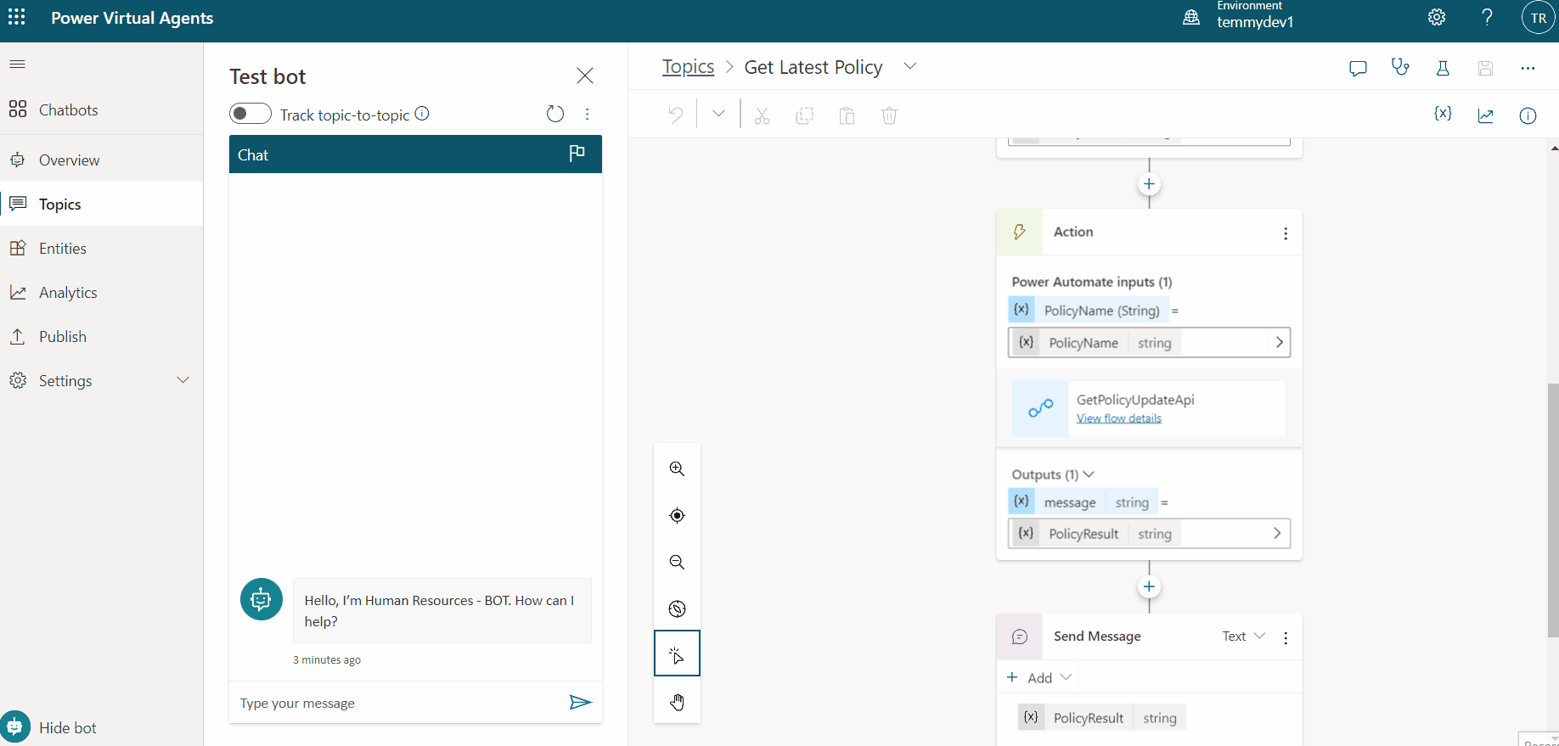Open the Variables pane icon
Screen dimensions: 1559x746
(x=1443, y=114)
